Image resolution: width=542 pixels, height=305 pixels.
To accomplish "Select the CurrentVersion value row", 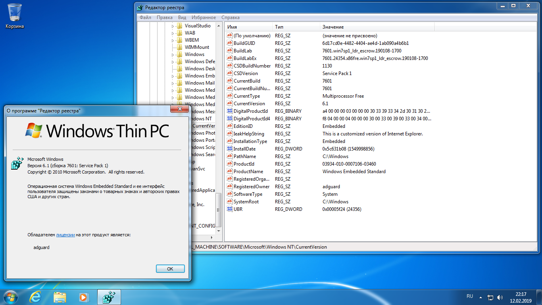I will [x=329, y=103].
